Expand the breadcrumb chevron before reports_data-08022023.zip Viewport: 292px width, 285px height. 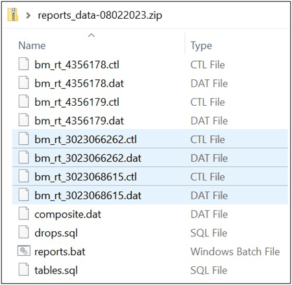click(x=28, y=16)
